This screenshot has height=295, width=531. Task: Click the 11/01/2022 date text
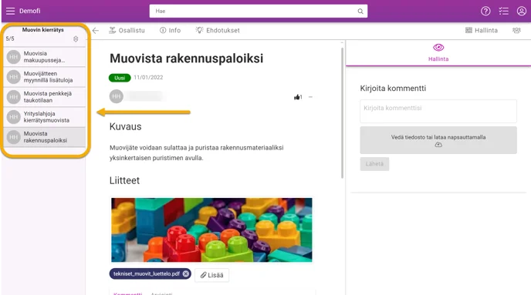(x=148, y=77)
